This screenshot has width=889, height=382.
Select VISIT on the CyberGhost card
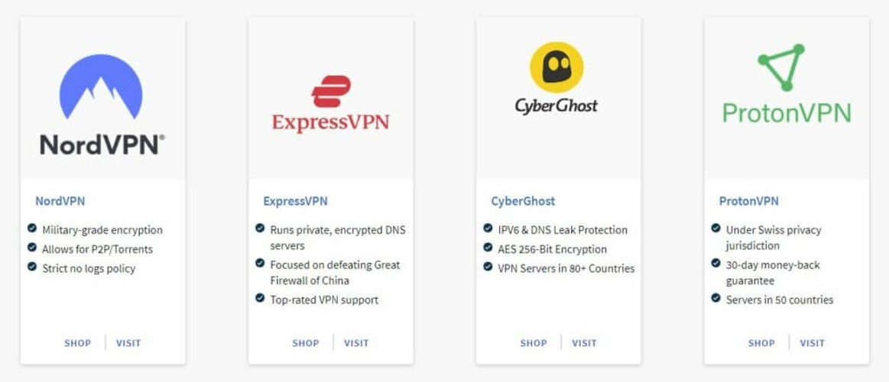click(584, 343)
